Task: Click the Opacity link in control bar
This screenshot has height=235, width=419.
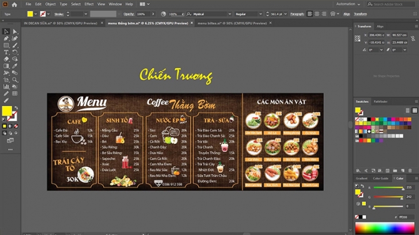Action: [x=129, y=14]
